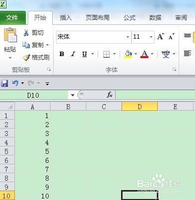Select row 1 header
The image size is (195, 200).
tap(7, 115)
